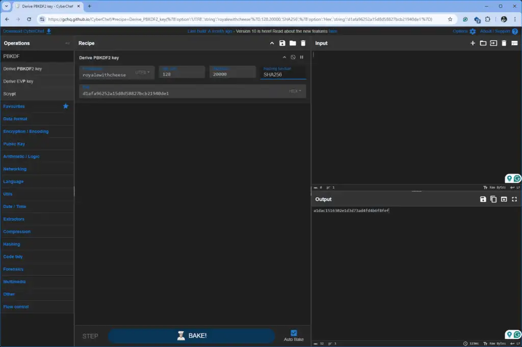This screenshot has width=522, height=347.
Task: Set a breakpoint on the PBKDF2 operation
Action: click(302, 57)
